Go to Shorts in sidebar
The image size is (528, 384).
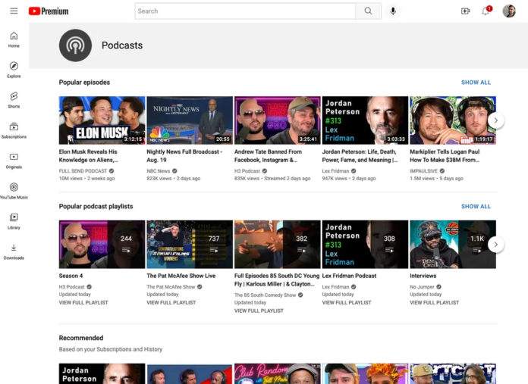(x=14, y=99)
